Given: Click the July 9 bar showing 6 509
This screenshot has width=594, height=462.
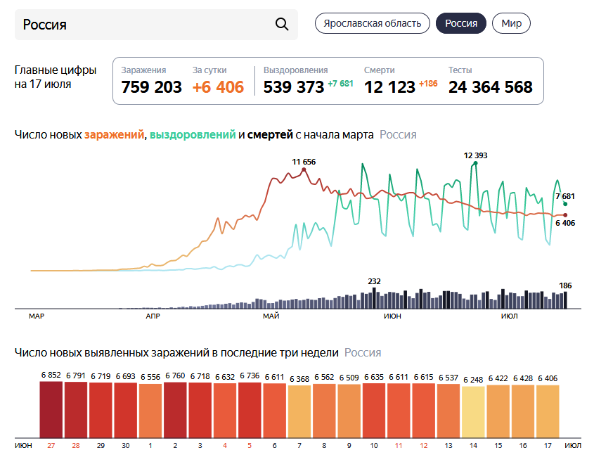Looking at the screenshot, I should pyautogui.click(x=349, y=411).
